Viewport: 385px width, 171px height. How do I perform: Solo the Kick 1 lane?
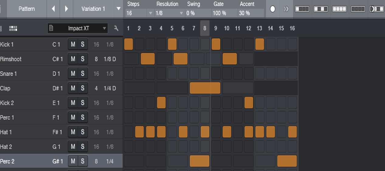pos(83,44)
